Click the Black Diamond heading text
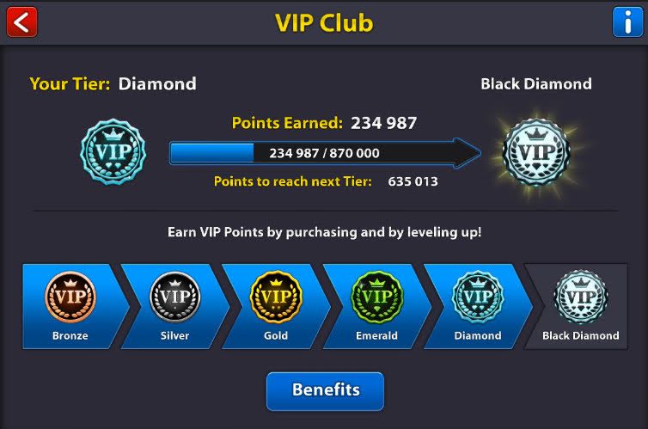 tap(536, 84)
